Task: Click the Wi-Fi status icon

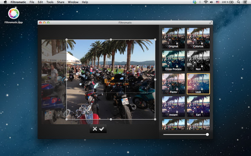Action: coord(206,2)
